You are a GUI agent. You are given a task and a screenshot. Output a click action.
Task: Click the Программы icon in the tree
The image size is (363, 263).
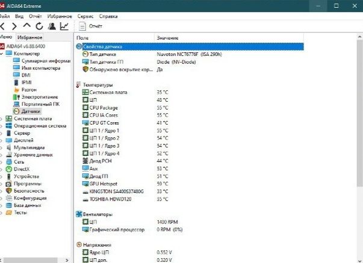point(9,184)
